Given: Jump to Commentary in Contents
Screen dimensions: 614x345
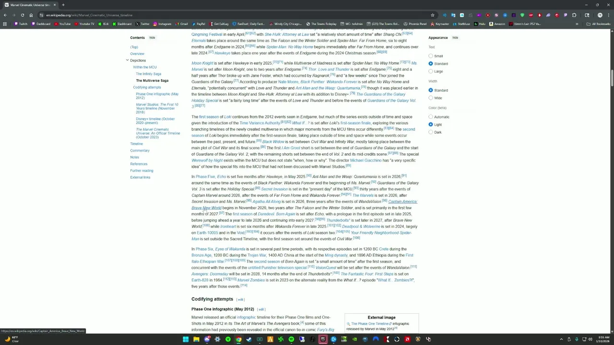Looking at the screenshot, I should pyautogui.click(x=140, y=150).
